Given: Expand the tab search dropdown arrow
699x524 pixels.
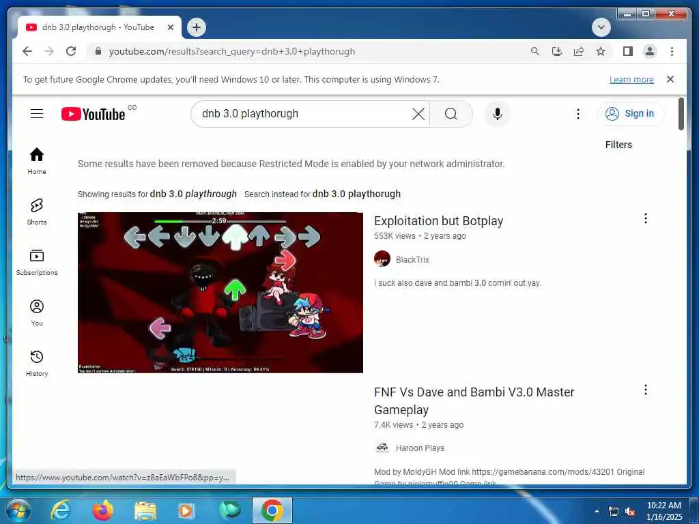Looking at the screenshot, I should coord(601,27).
